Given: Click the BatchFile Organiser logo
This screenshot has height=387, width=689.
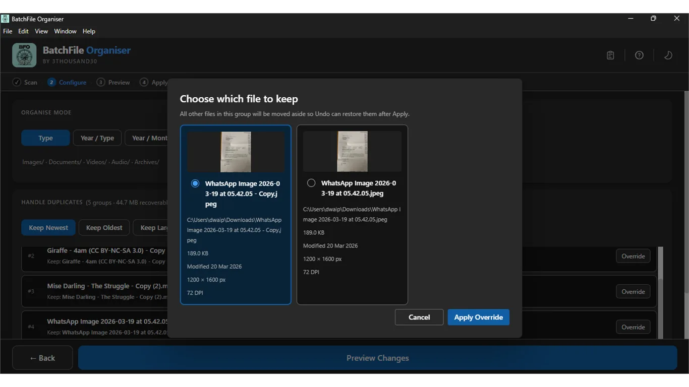Looking at the screenshot, I should click(x=24, y=55).
